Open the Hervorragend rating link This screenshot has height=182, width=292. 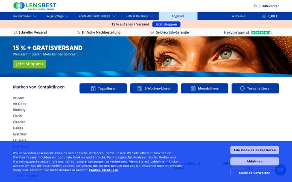(x=236, y=33)
